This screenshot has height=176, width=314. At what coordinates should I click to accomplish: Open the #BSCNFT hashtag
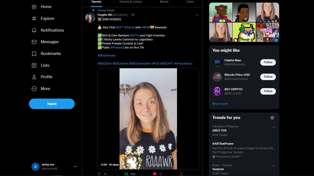pos(167,63)
